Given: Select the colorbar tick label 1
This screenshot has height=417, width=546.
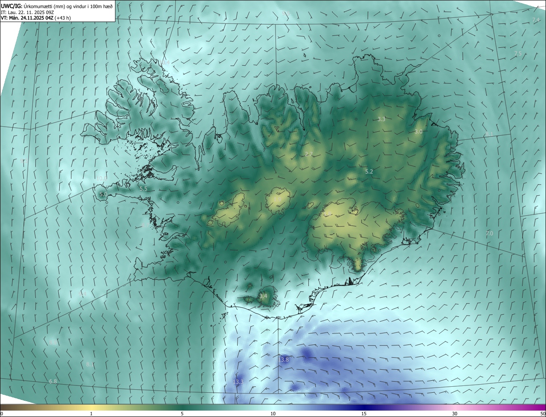Looking at the screenshot, I should (91, 414).
